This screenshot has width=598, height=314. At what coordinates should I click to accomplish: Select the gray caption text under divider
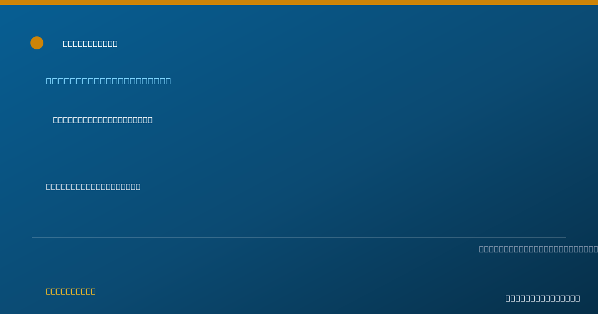(538, 249)
